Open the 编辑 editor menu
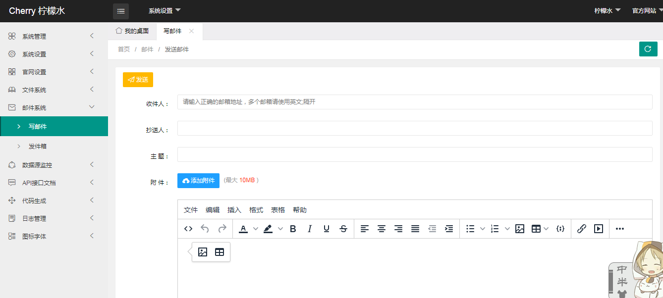Viewport: 663px width, 298px height. (x=213, y=210)
